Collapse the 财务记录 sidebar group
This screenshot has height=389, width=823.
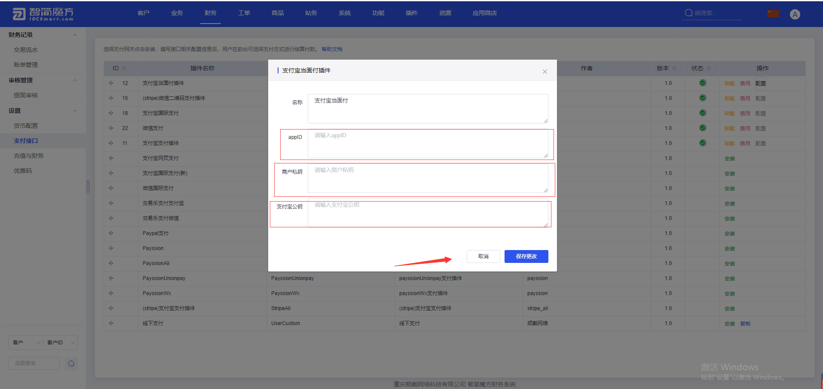point(75,35)
